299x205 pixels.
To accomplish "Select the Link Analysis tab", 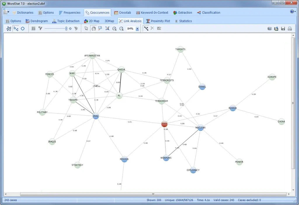I will coord(130,21).
